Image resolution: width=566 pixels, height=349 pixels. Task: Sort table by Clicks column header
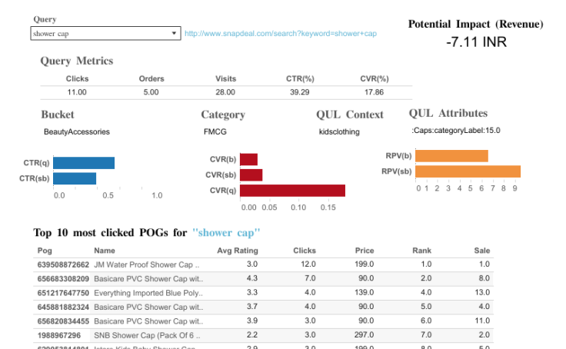[x=305, y=251]
